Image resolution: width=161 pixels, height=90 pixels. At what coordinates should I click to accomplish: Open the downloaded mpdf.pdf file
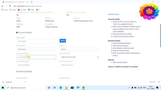[9, 82]
